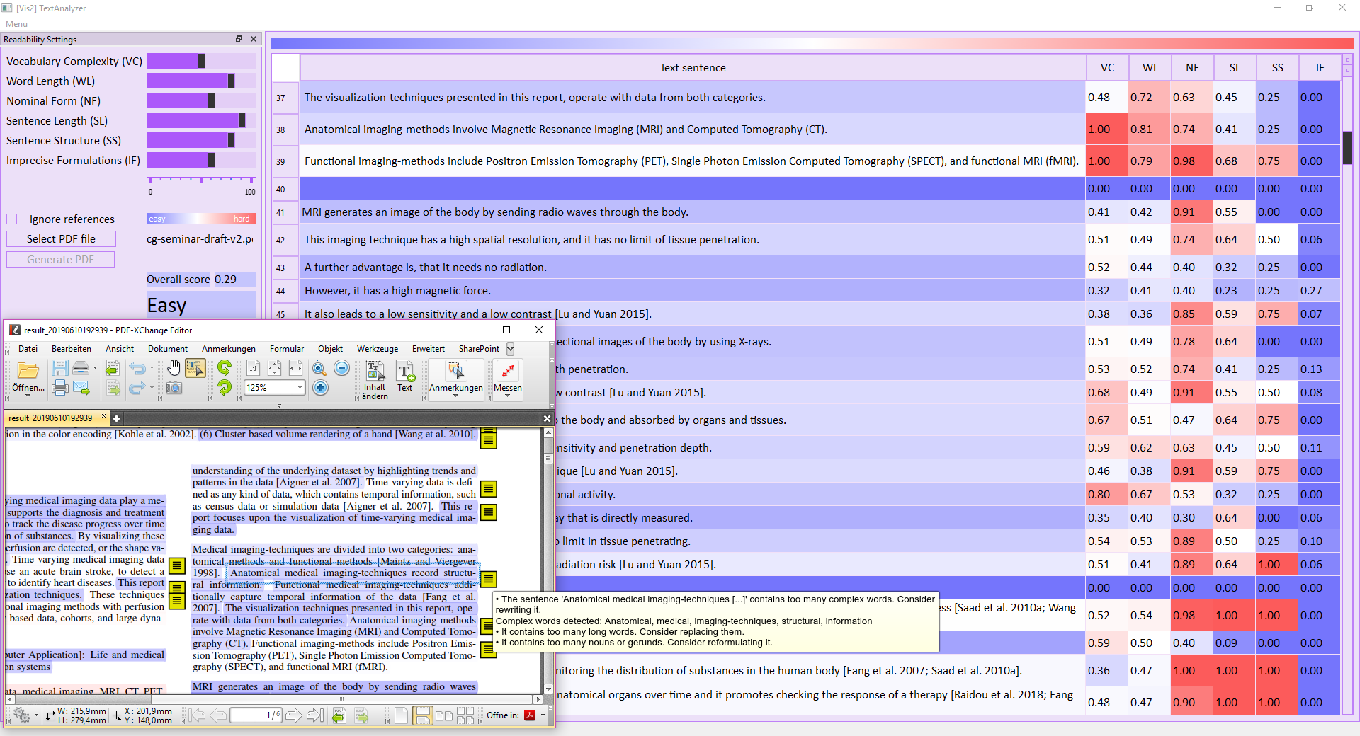Go to the next page arrow
Image resolution: width=1360 pixels, height=736 pixels.
(294, 715)
